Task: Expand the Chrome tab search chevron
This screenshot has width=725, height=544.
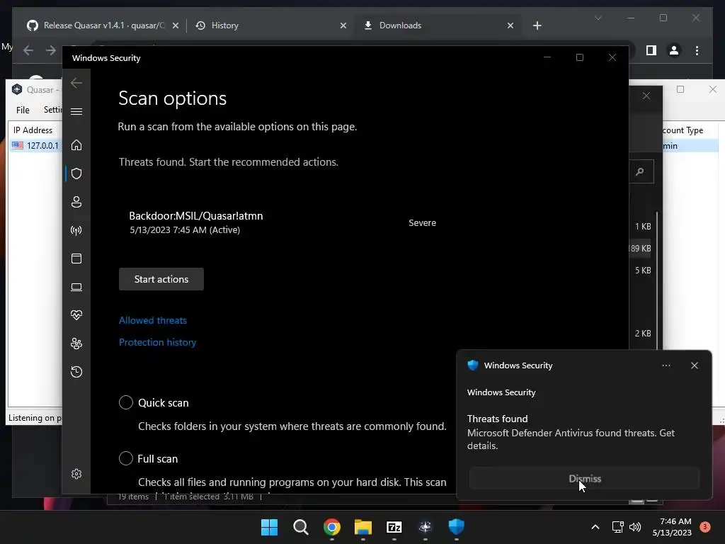Action: click(x=598, y=18)
